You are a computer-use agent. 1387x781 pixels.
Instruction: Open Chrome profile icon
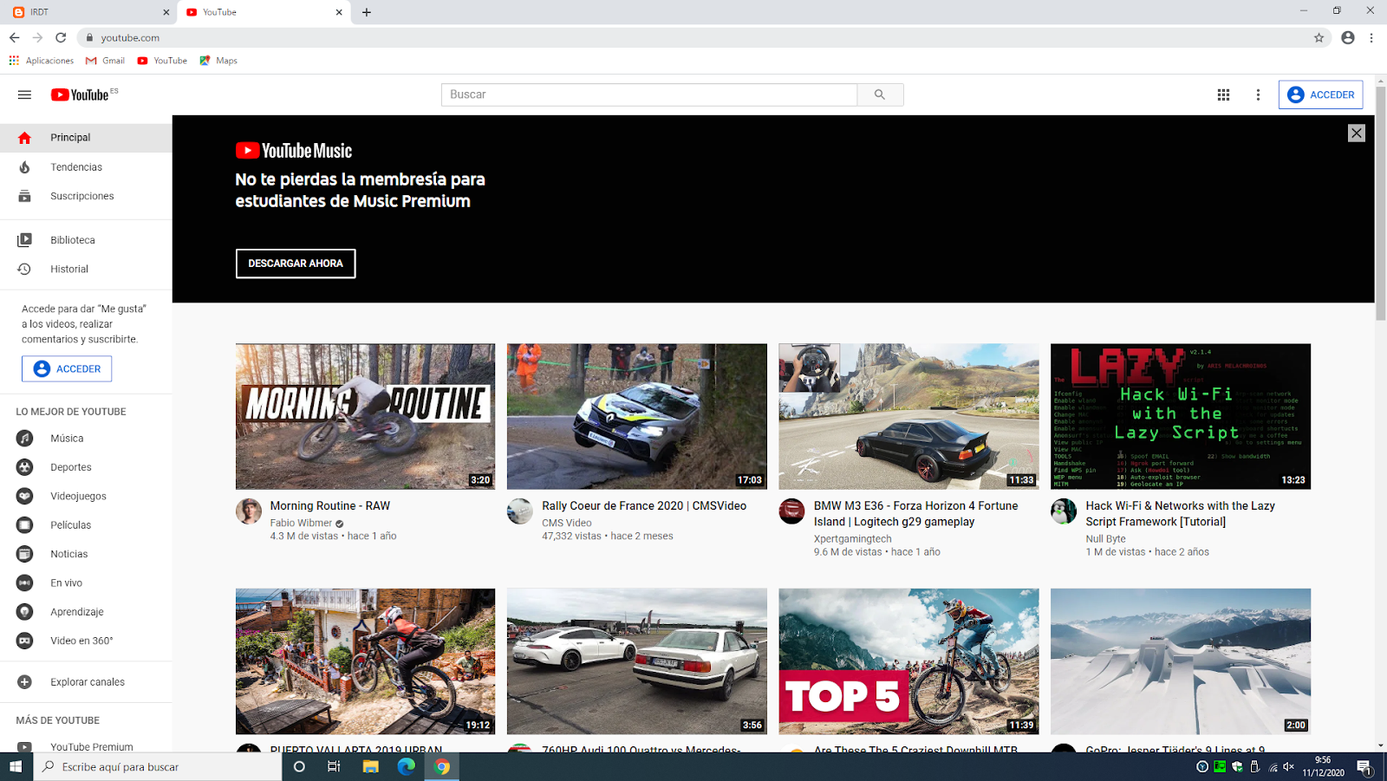[x=1347, y=37]
